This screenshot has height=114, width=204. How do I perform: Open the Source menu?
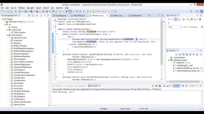(x=13, y=8)
